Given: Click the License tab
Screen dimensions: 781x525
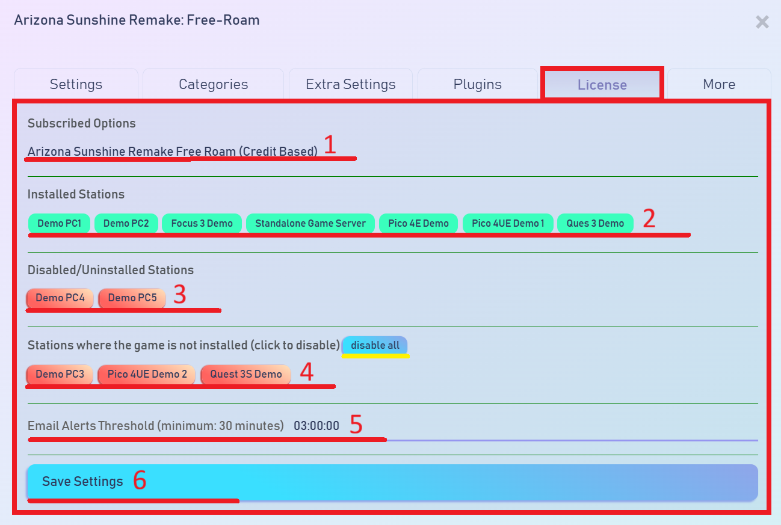Looking at the screenshot, I should click(x=602, y=85).
